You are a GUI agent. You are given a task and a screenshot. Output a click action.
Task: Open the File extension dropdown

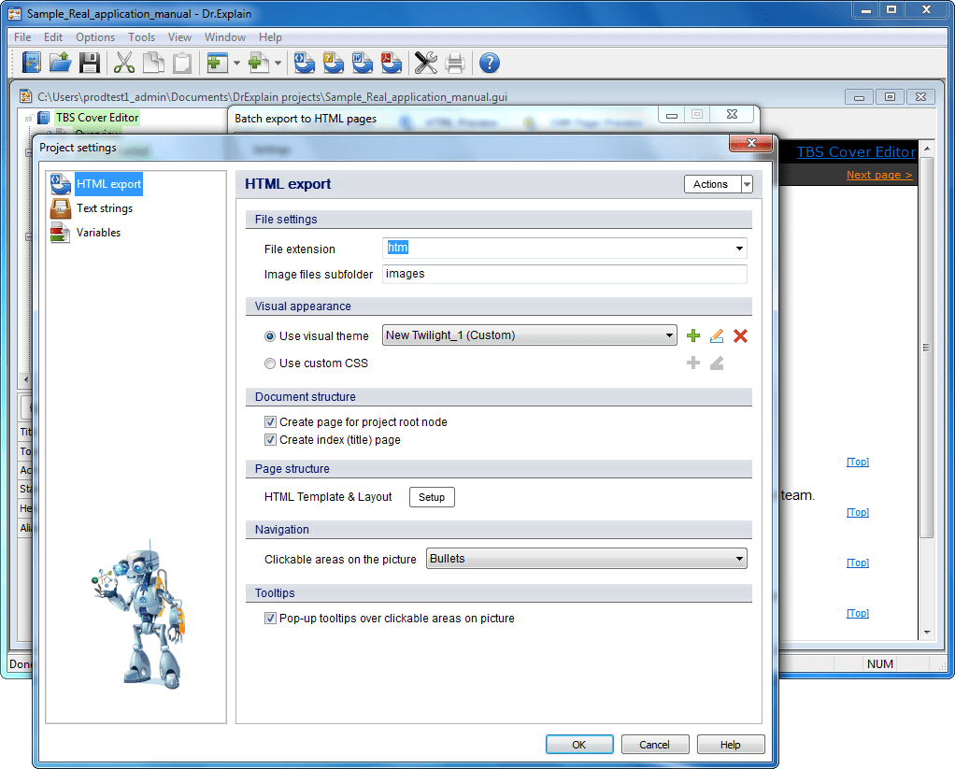point(739,249)
